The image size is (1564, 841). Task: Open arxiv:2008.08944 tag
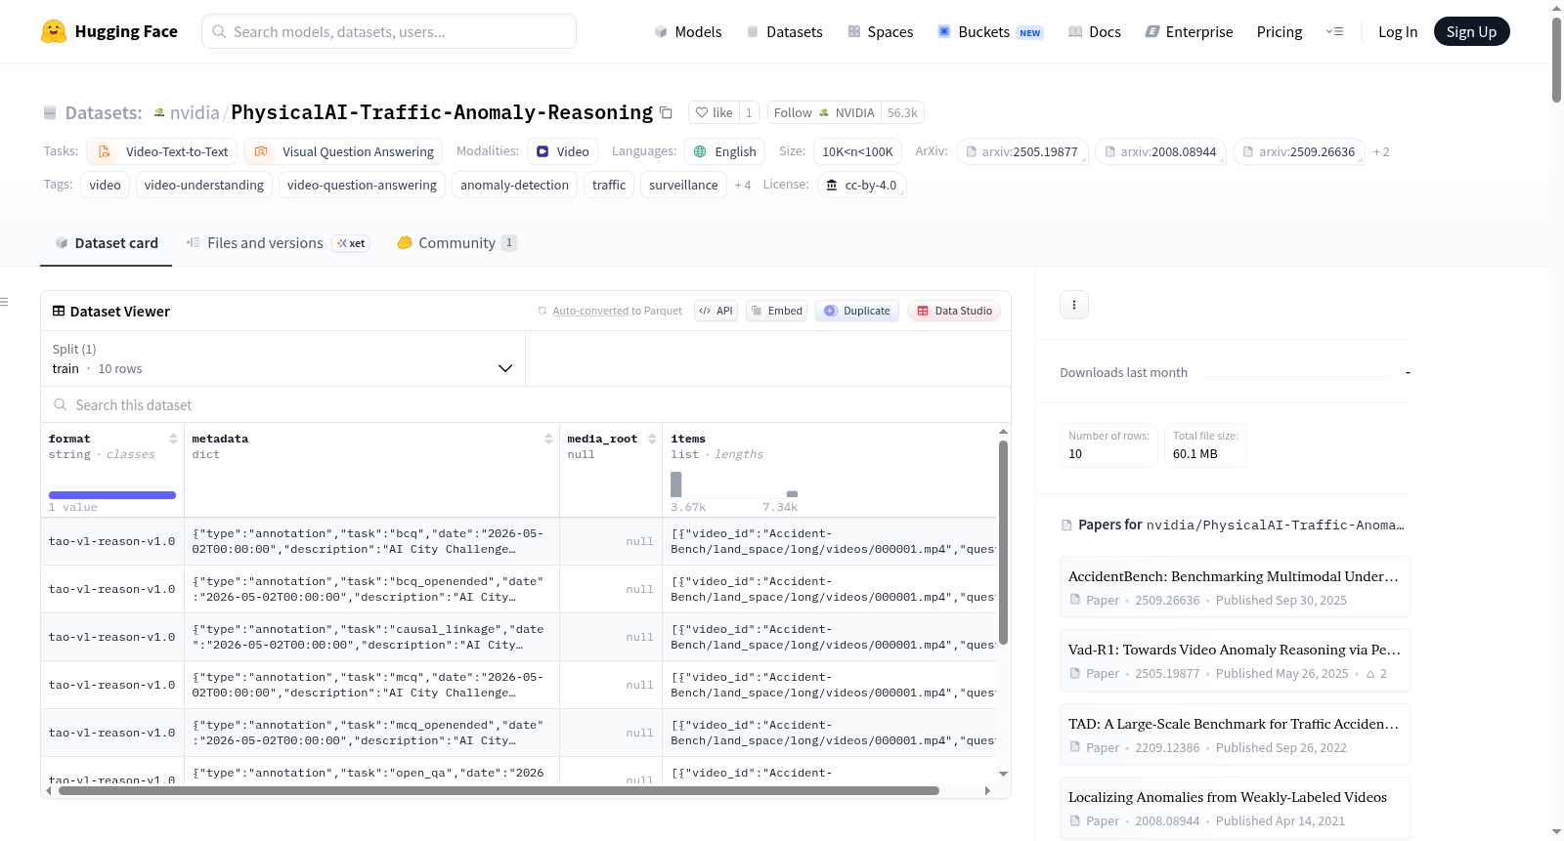(x=1160, y=151)
